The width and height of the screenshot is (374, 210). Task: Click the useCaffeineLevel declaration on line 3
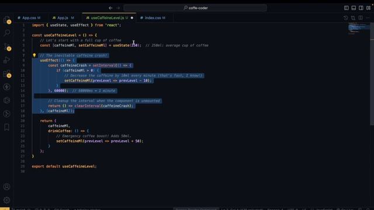[x=64, y=35]
